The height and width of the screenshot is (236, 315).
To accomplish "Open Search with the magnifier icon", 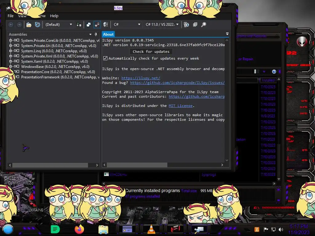I will [x=204, y=25].
